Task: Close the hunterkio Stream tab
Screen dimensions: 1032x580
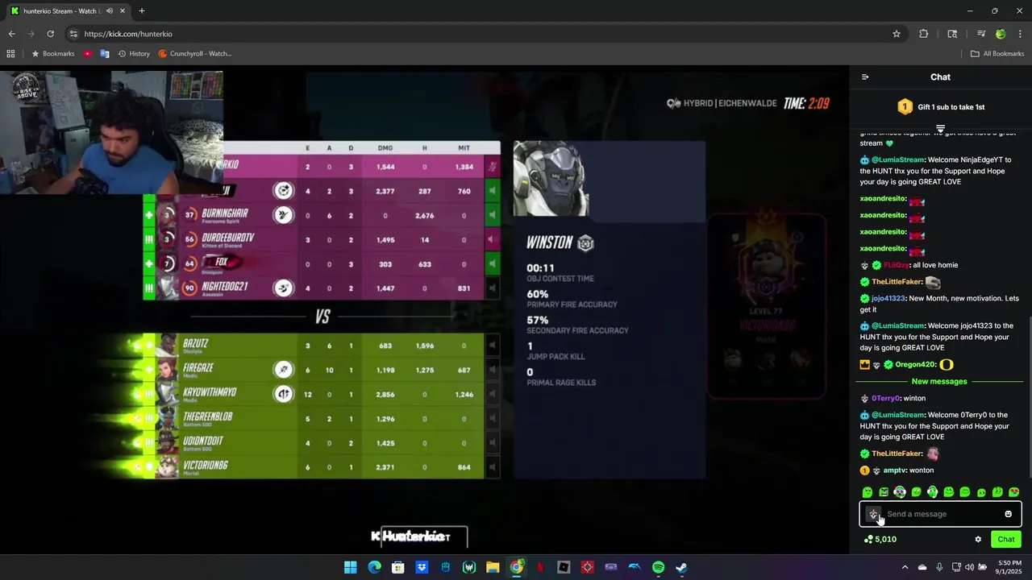Action: 123,11
